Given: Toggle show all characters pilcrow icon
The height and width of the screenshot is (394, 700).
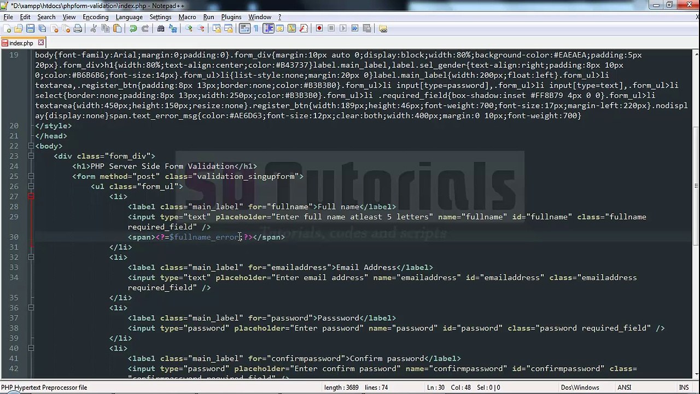Looking at the screenshot, I should [x=256, y=28].
